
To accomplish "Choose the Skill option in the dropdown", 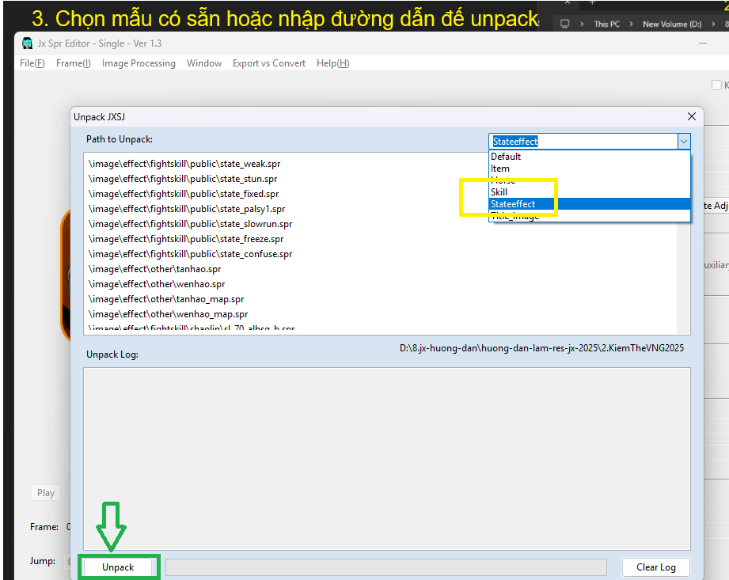I will pos(499,192).
